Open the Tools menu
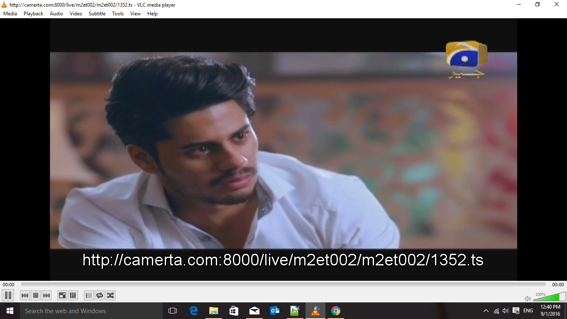567x319 pixels. coord(118,14)
